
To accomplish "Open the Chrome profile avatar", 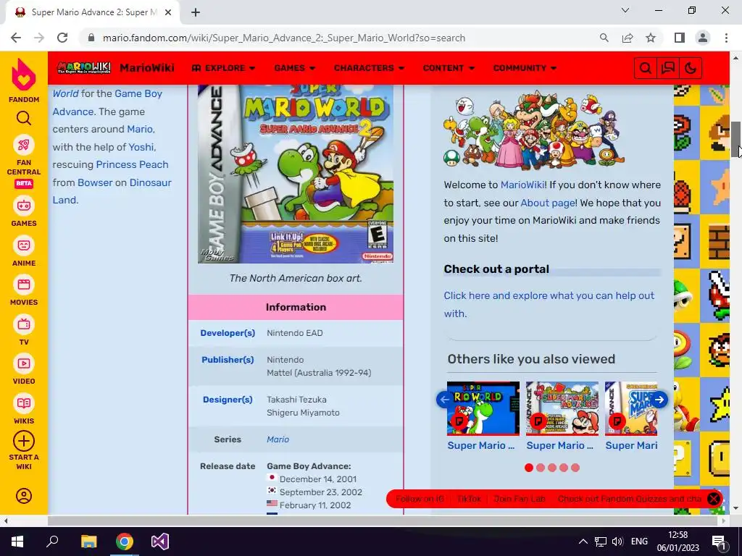I will click(x=703, y=38).
